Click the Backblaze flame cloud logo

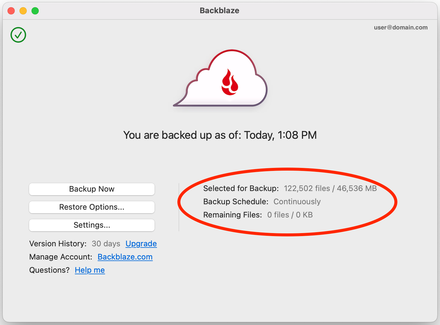[x=221, y=78]
